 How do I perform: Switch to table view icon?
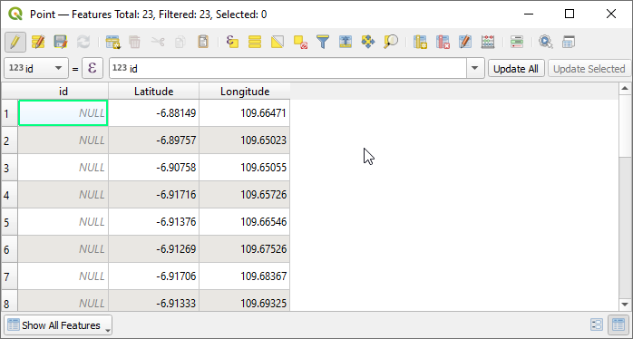click(x=618, y=324)
